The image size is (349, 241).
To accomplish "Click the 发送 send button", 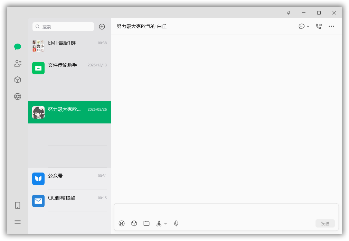I will coord(325,223).
